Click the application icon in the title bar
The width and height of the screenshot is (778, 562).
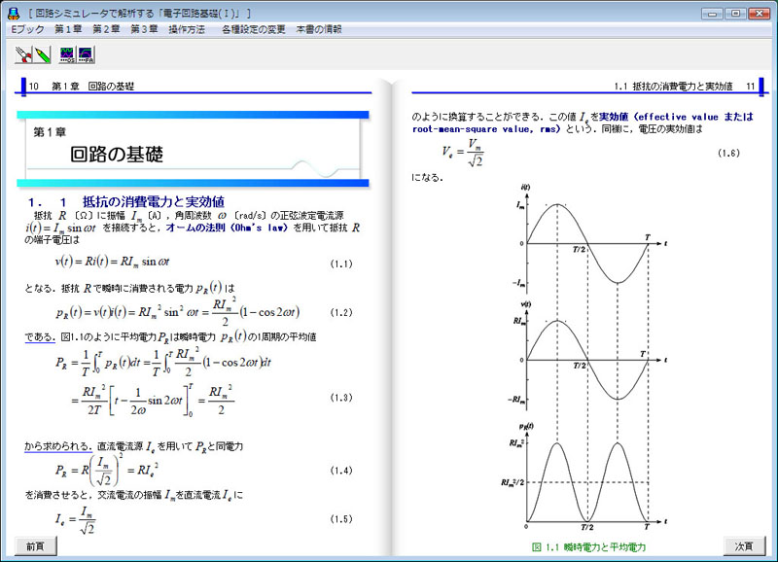click(14, 14)
